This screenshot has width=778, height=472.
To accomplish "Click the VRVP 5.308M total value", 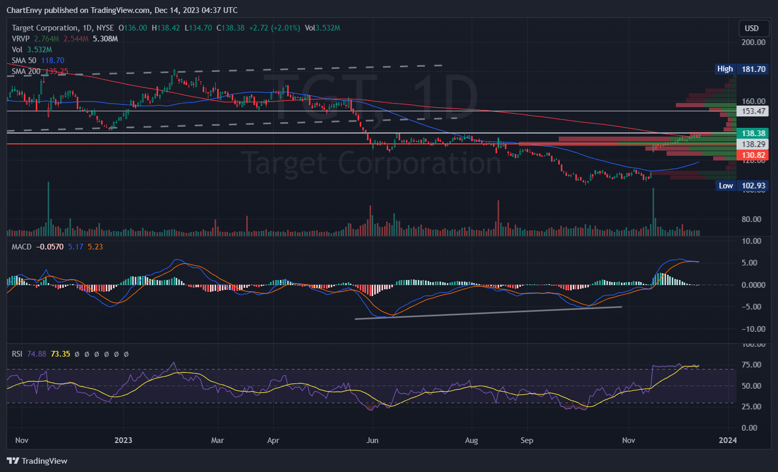I will 105,39.
